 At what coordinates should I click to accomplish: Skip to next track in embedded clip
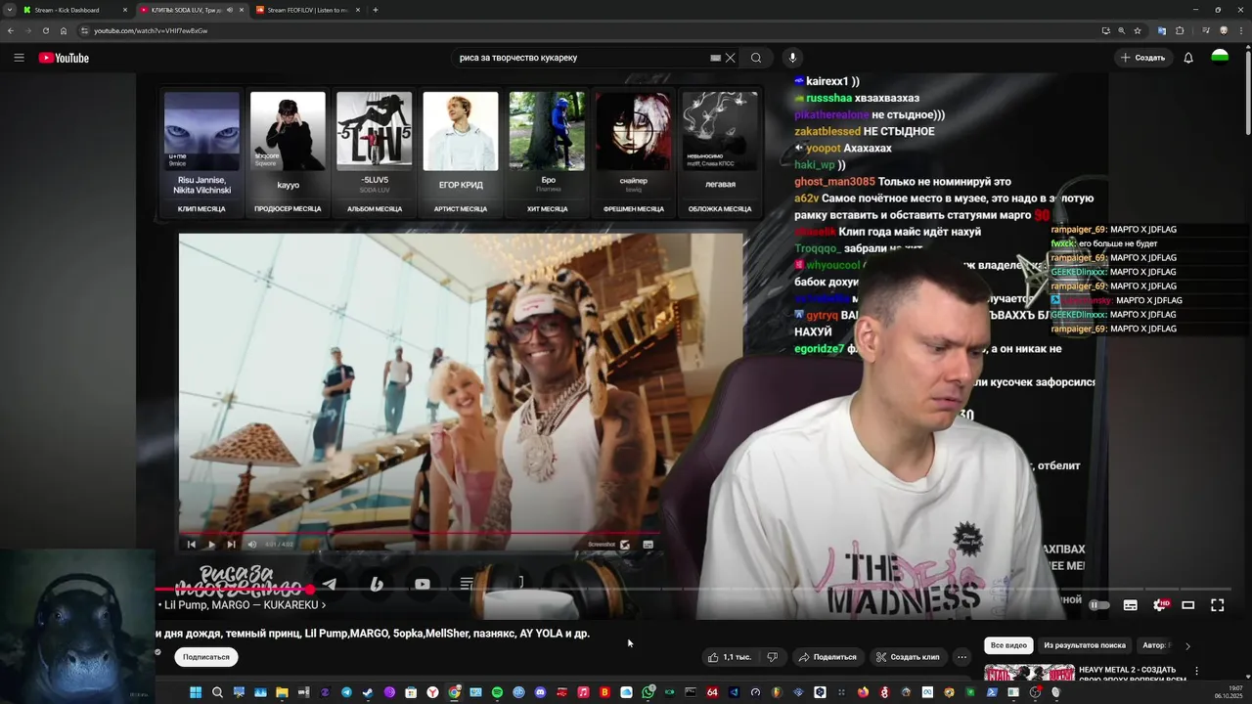231,545
